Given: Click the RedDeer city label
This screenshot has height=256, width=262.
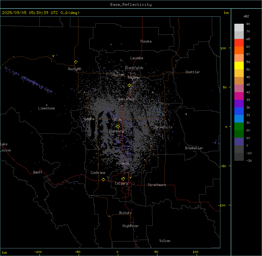Looking at the screenshot, I should click(134, 78).
